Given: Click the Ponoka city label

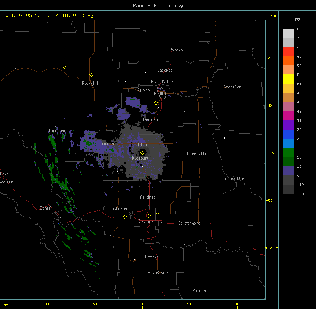Looking at the screenshot, I should pyautogui.click(x=176, y=50).
